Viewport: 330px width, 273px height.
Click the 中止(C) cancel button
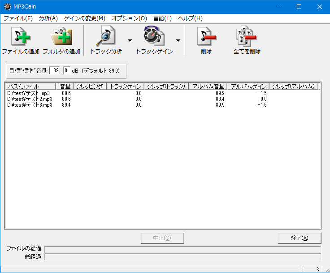(x=162, y=238)
